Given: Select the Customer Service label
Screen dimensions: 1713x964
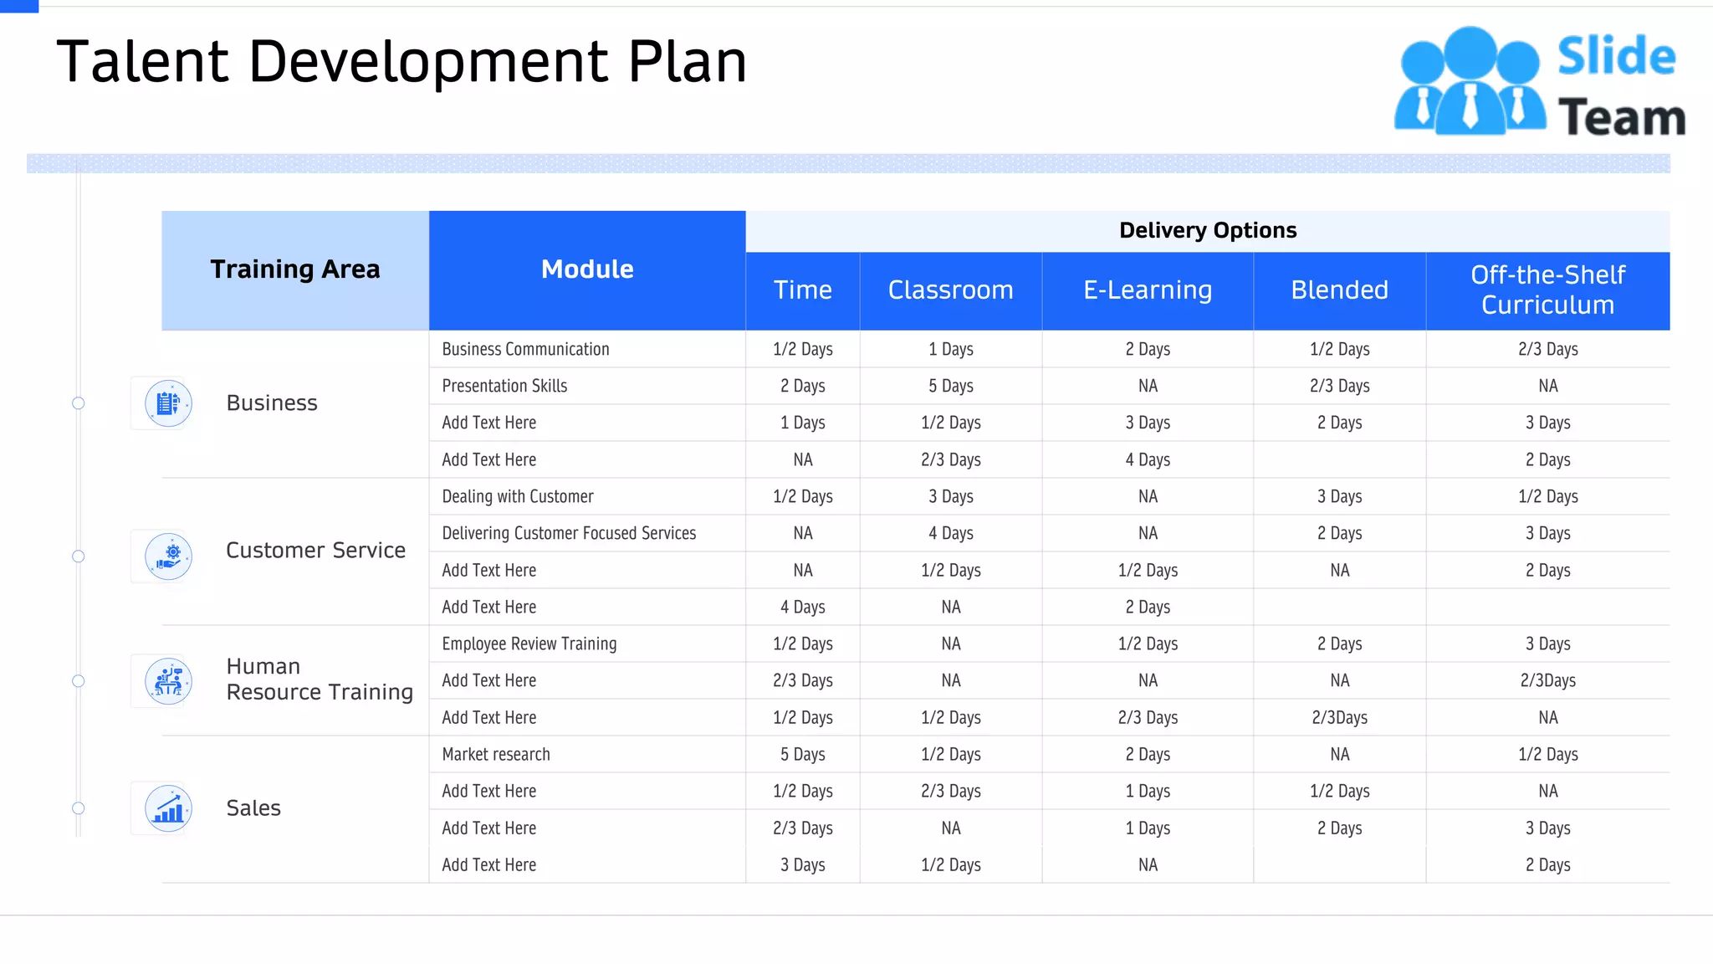Looking at the screenshot, I should click(x=316, y=551).
